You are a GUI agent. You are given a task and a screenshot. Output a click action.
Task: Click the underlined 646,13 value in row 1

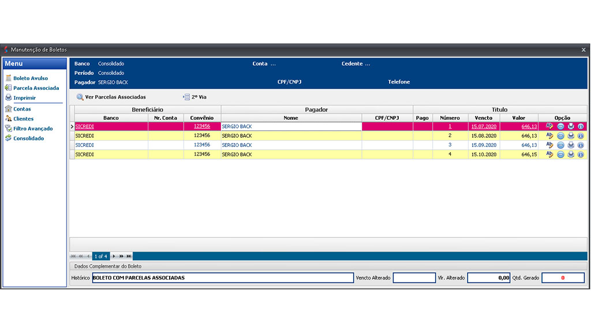click(529, 126)
